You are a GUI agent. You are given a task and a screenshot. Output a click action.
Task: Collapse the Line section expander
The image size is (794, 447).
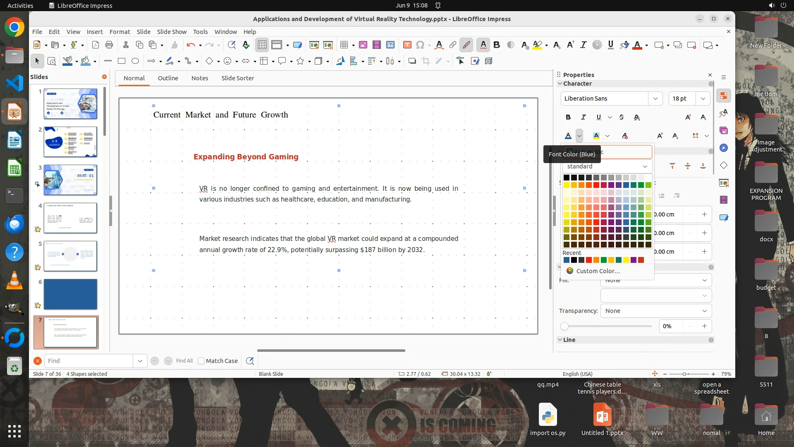[560, 340]
